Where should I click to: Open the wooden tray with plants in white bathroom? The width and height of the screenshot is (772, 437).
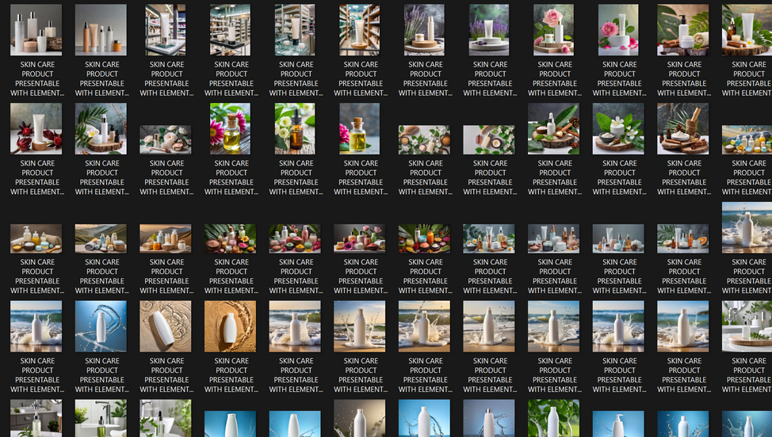[x=748, y=325]
